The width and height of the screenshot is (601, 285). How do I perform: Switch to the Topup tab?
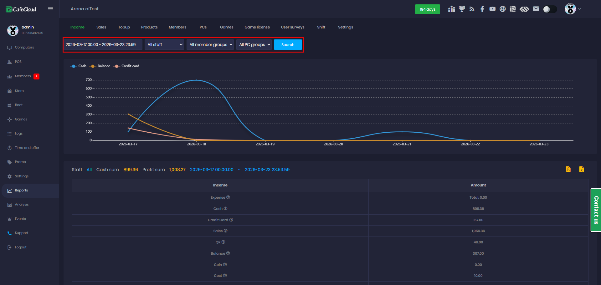124,27
